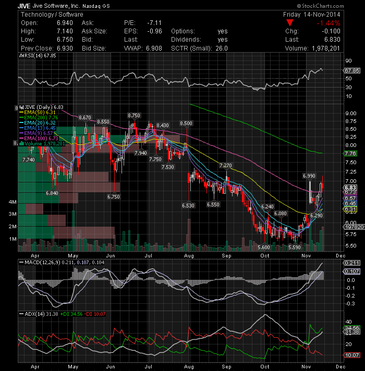This screenshot has width=365, height=371.
Task: Click the red 10.07 -DI axis tag
Action: click(352, 355)
